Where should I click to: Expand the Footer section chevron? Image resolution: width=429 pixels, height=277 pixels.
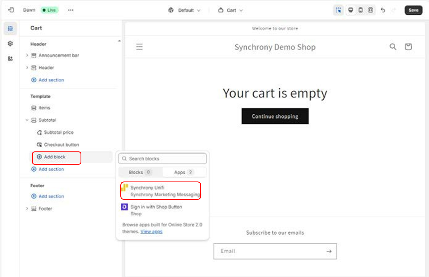click(27, 209)
